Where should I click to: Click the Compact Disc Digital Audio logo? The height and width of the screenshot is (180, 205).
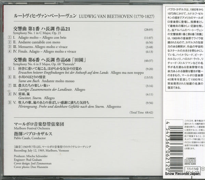pyautogui.click(x=190, y=161)
